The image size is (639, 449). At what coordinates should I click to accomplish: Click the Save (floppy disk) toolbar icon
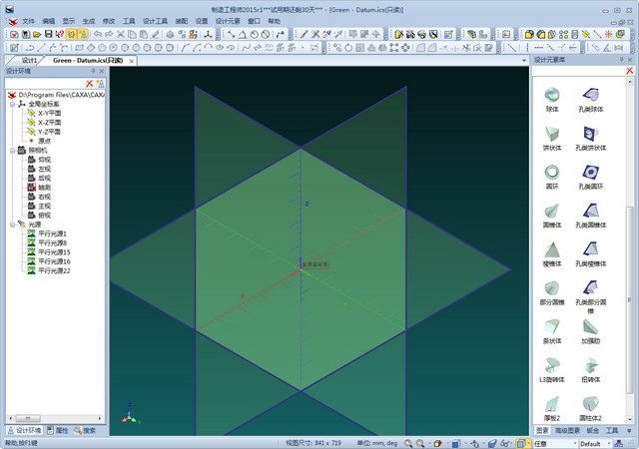tap(49, 34)
